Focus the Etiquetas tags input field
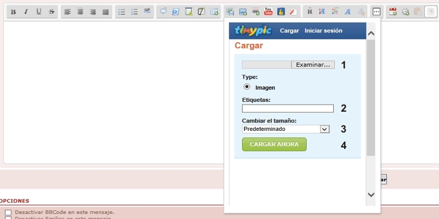Image resolution: width=439 pixels, height=219 pixels. coord(288,108)
